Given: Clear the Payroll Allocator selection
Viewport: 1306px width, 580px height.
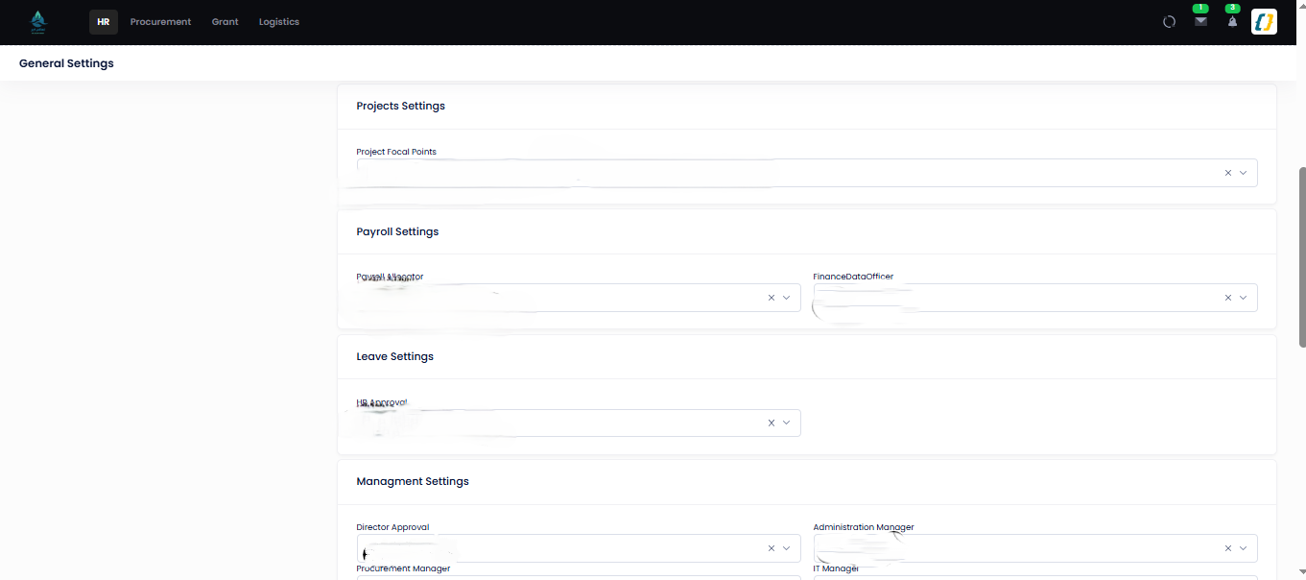Looking at the screenshot, I should coord(771,298).
